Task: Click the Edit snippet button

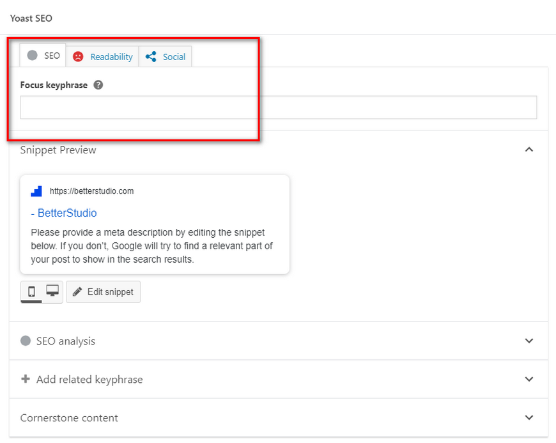Action: point(103,292)
